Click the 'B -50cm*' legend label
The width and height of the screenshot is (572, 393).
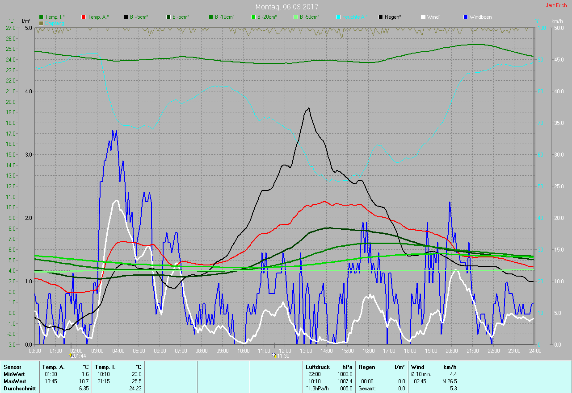[x=310, y=17]
